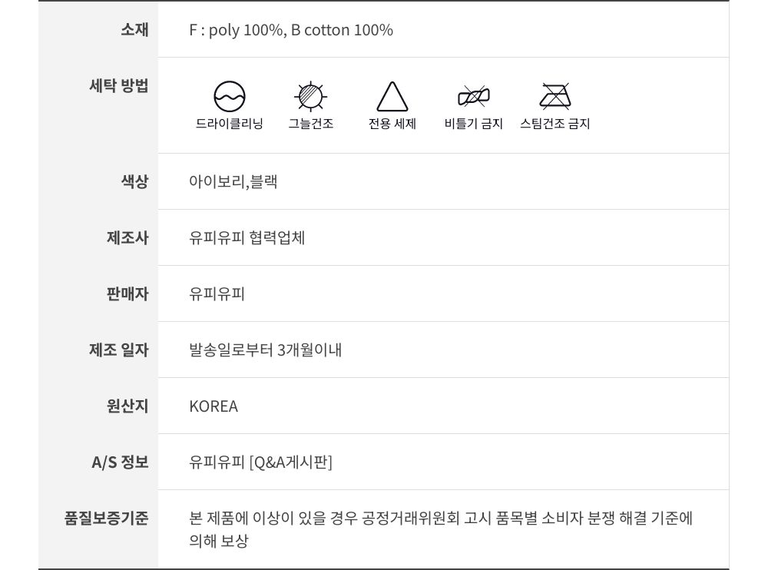Click the dry cleaning care symbol

click(230, 97)
